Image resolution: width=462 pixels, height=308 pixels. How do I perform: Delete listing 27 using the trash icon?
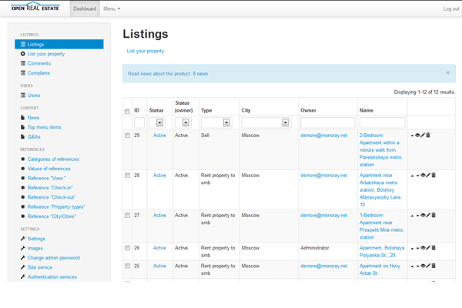[x=433, y=216]
